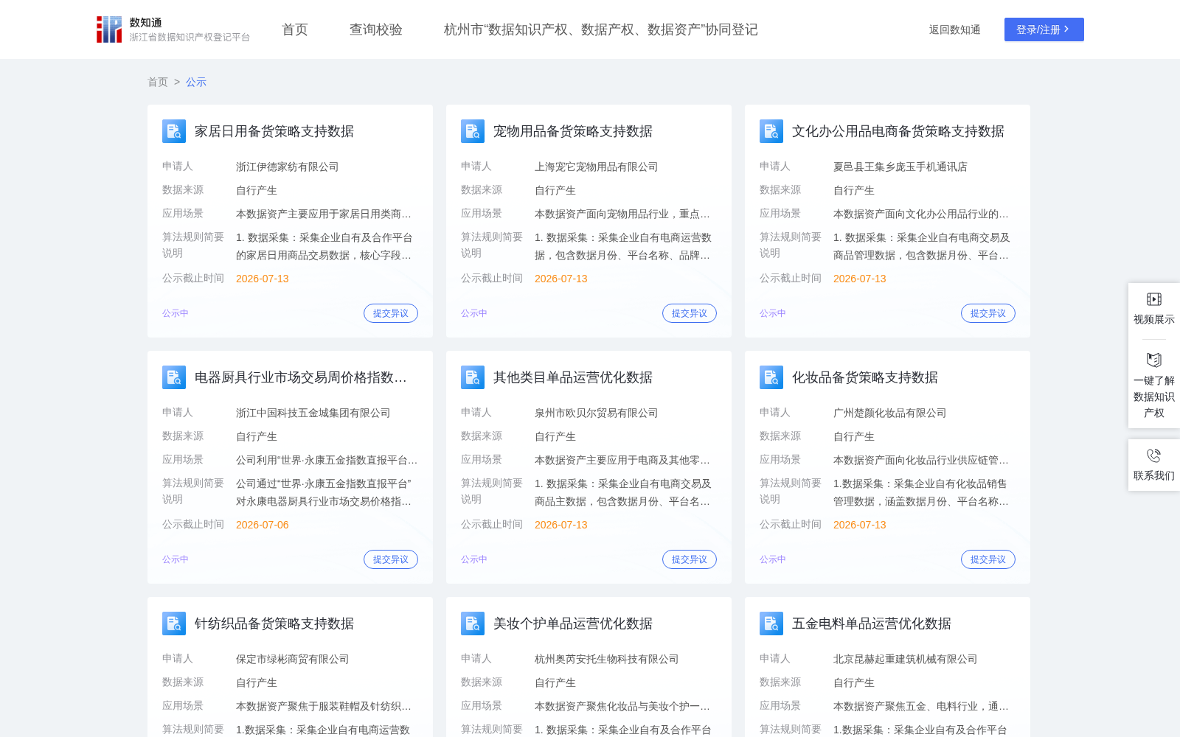Click the 数知通 logo icon

[109, 29]
